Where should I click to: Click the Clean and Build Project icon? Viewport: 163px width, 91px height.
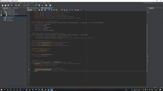click(x=39, y=5)
